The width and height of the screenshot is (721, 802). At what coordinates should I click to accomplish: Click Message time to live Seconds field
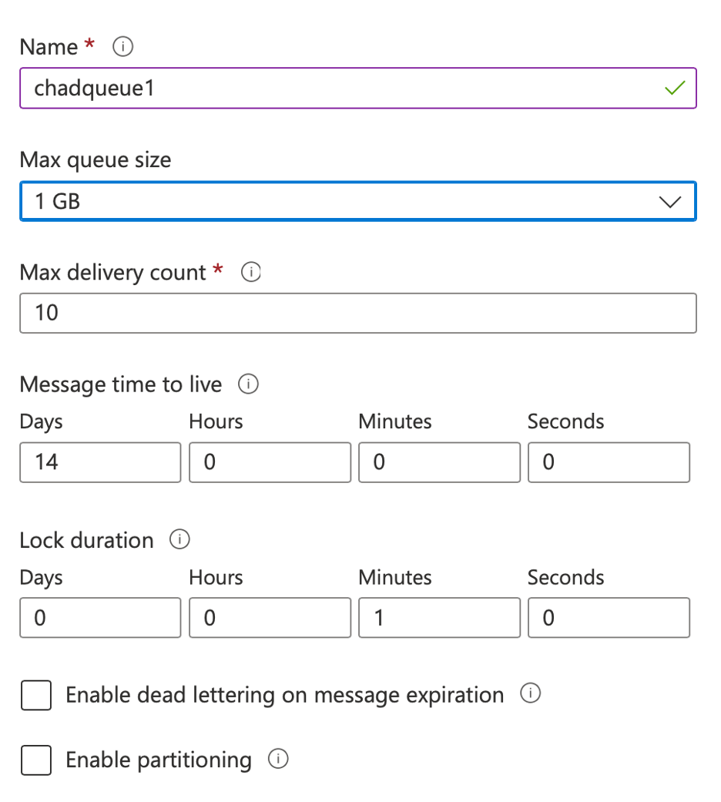click(x=609, y=462)
